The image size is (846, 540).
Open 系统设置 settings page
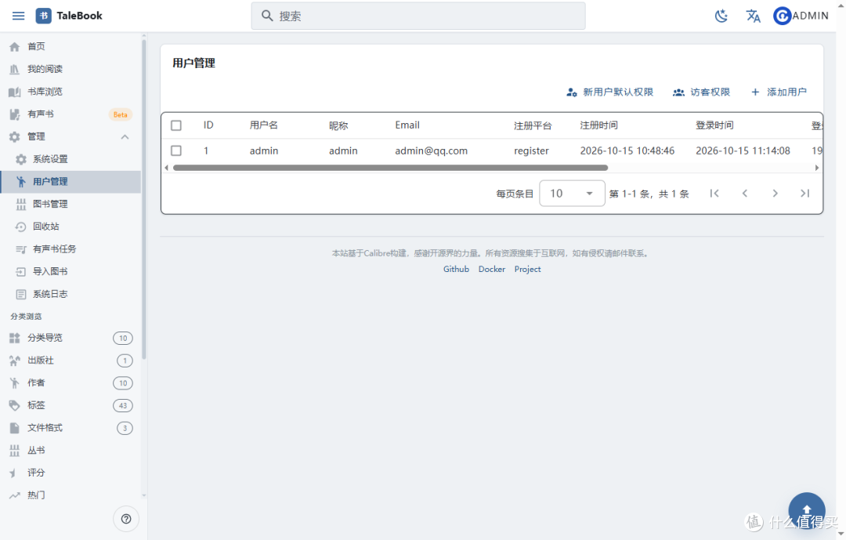pos(70,159)
